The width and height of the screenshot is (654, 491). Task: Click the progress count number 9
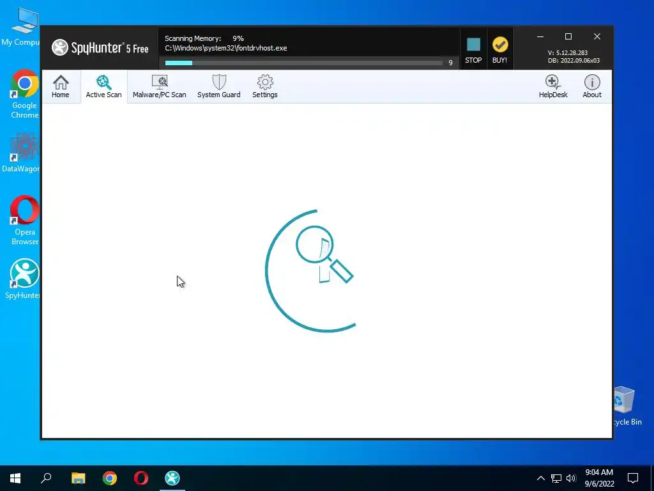(x=450, y=63)
